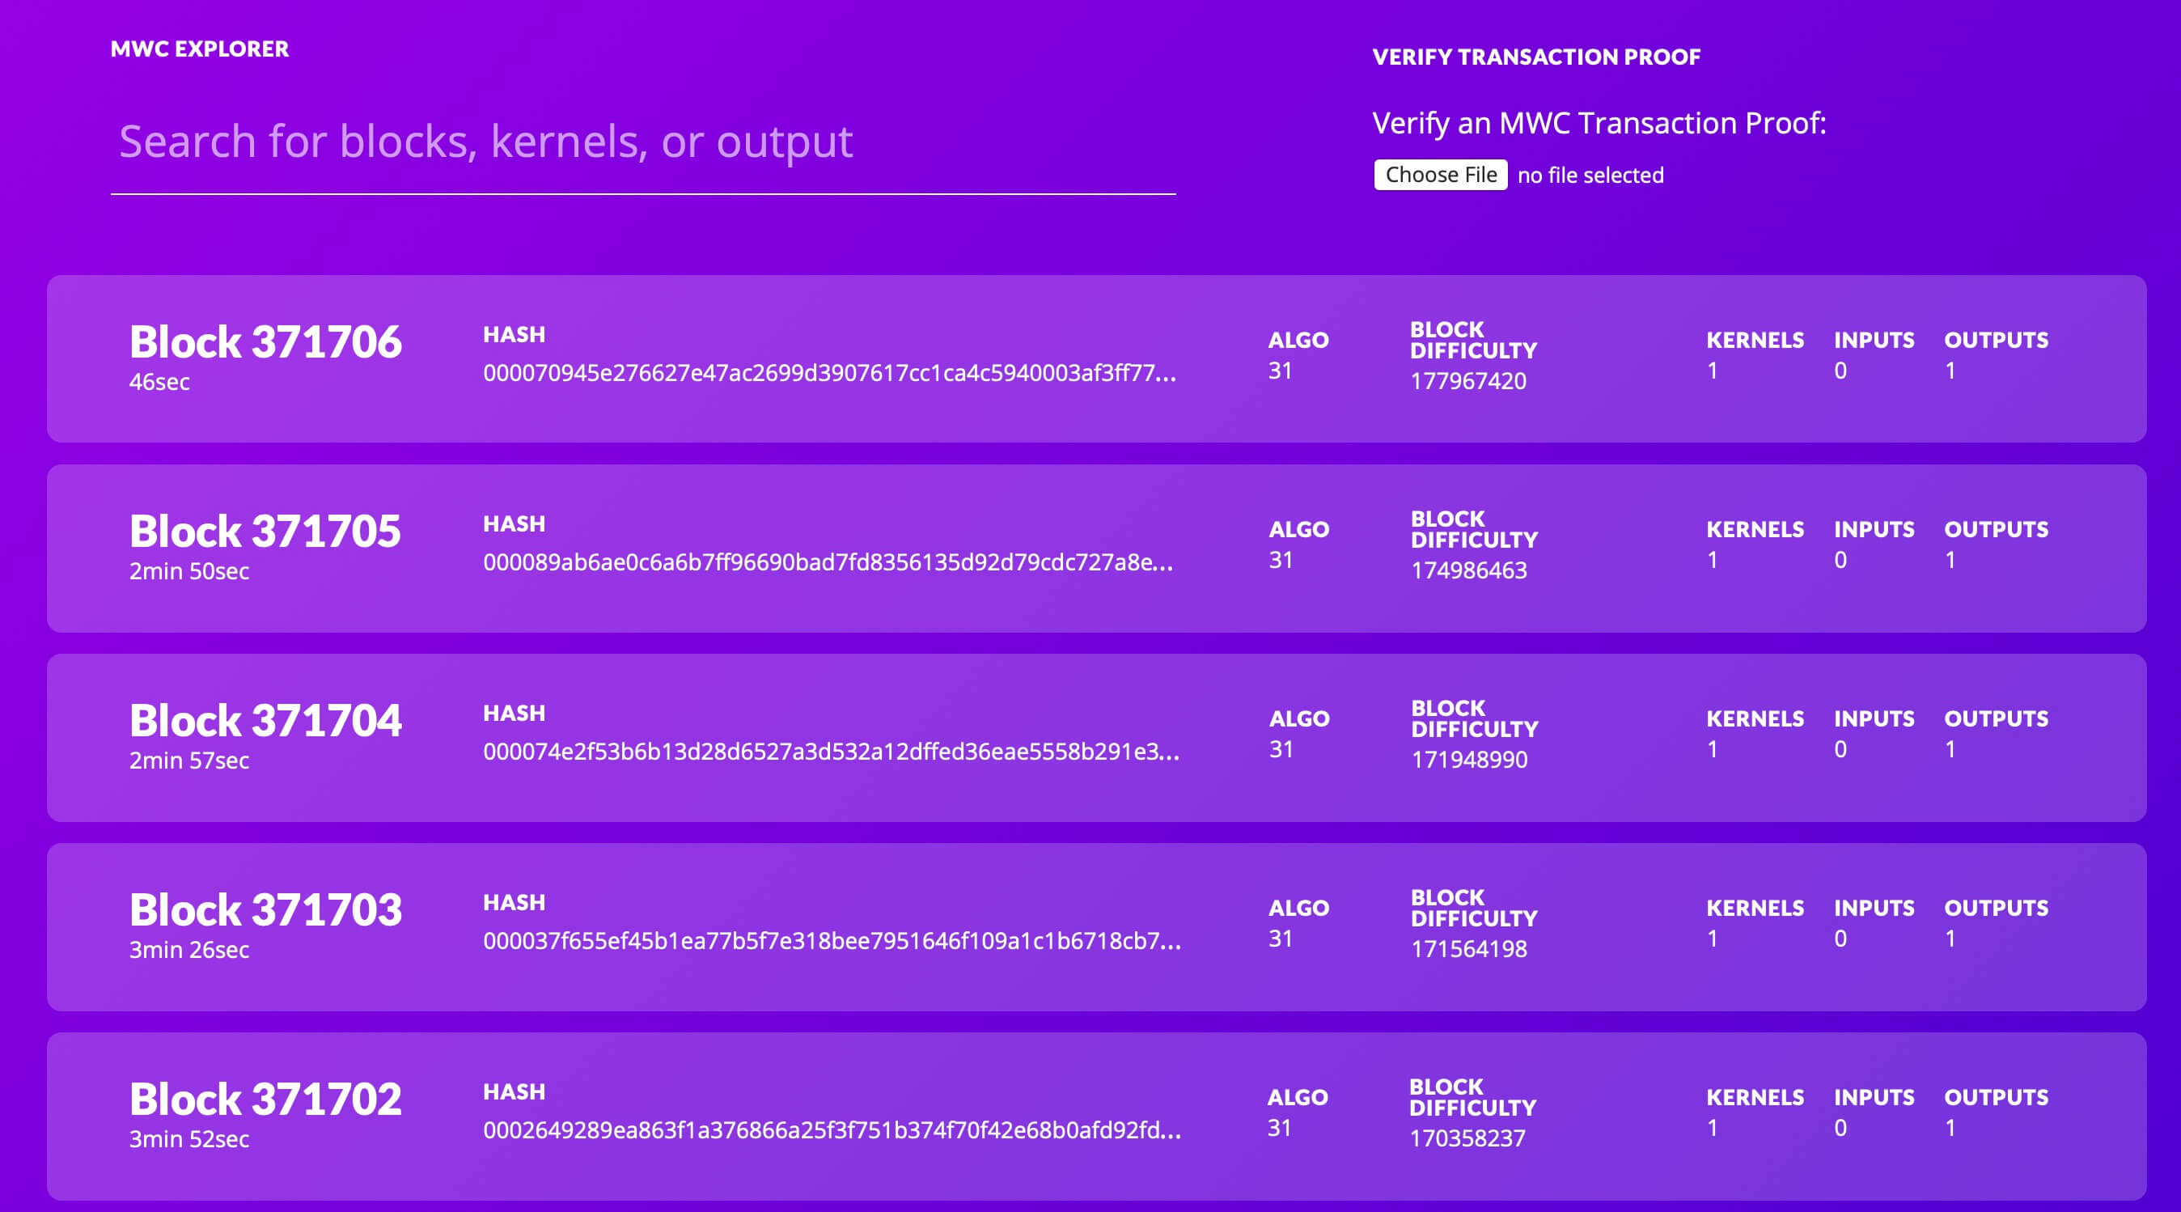2181x1212 pixels.
Task: Click block difficulty value 177967420
Action: pyautogui.click(x=1468, y=382)
